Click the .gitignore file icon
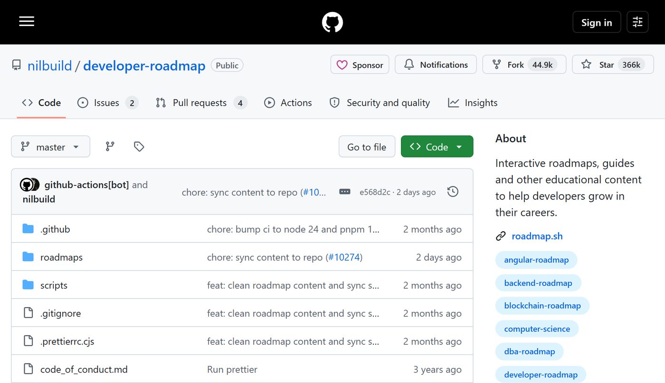Screen dimensions: 665x383 pyautogui.click(x=28, y=313)
